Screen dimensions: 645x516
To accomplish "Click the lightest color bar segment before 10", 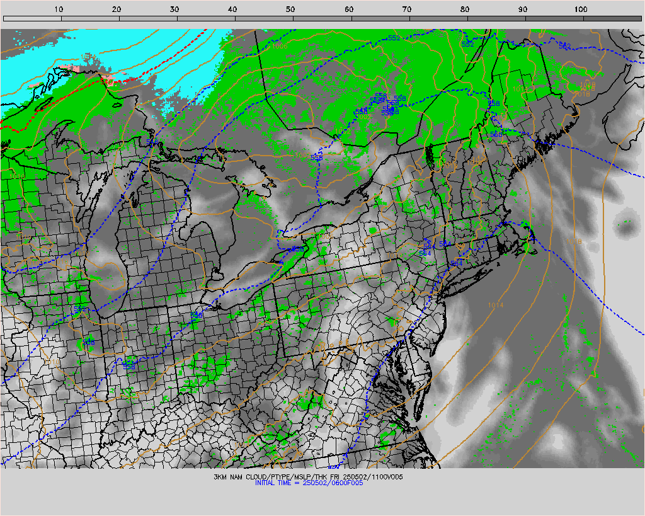I will (32, 18).
